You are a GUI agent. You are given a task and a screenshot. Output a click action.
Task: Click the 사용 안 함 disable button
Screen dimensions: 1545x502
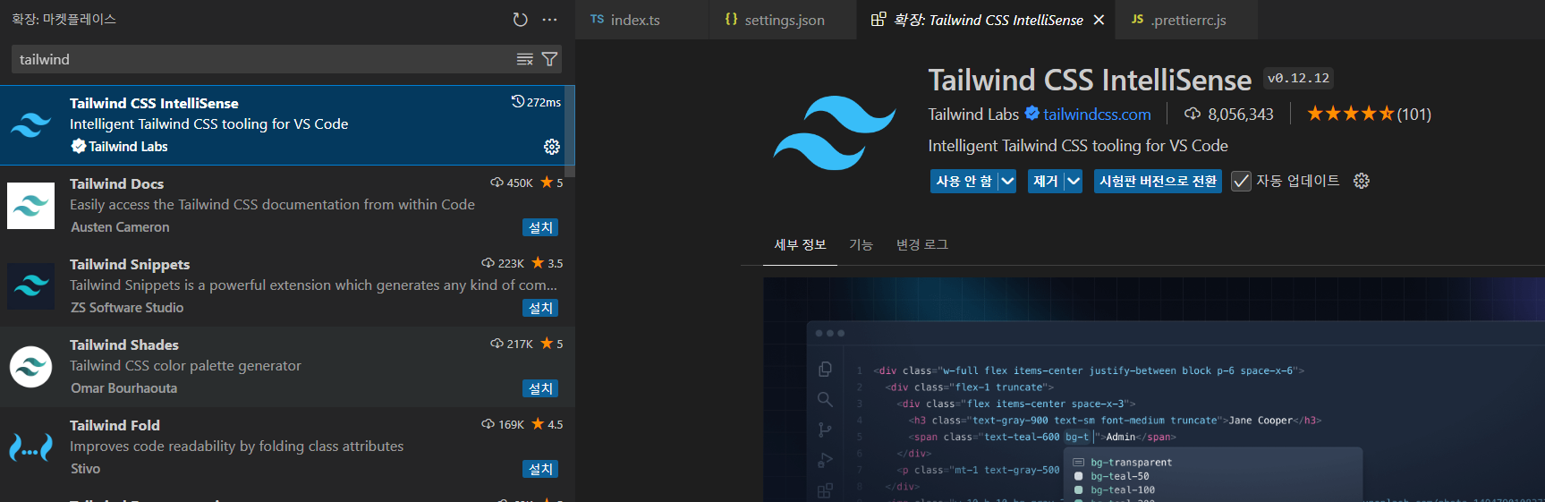click(964, 181)
